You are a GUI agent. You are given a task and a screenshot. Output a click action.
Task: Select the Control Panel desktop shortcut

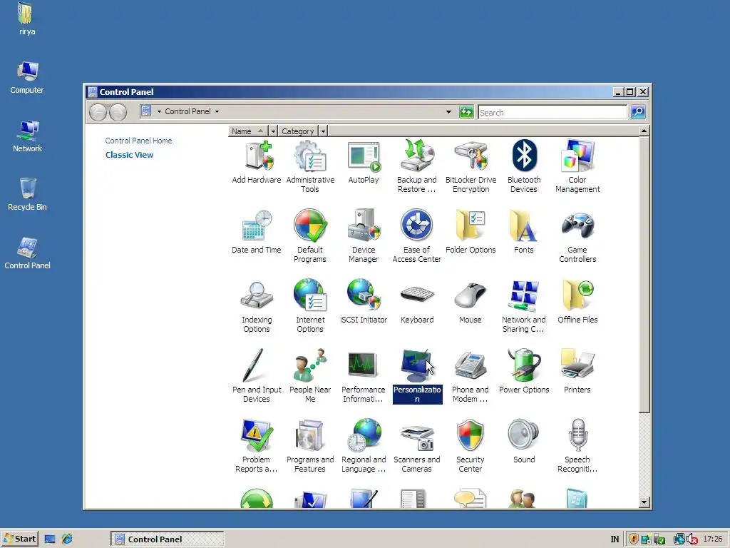pos(27,253)
